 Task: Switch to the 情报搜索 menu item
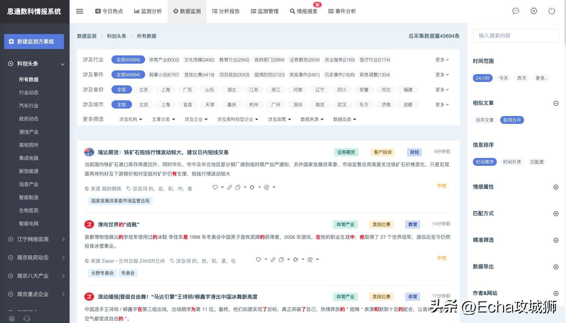tap(304, 11)
